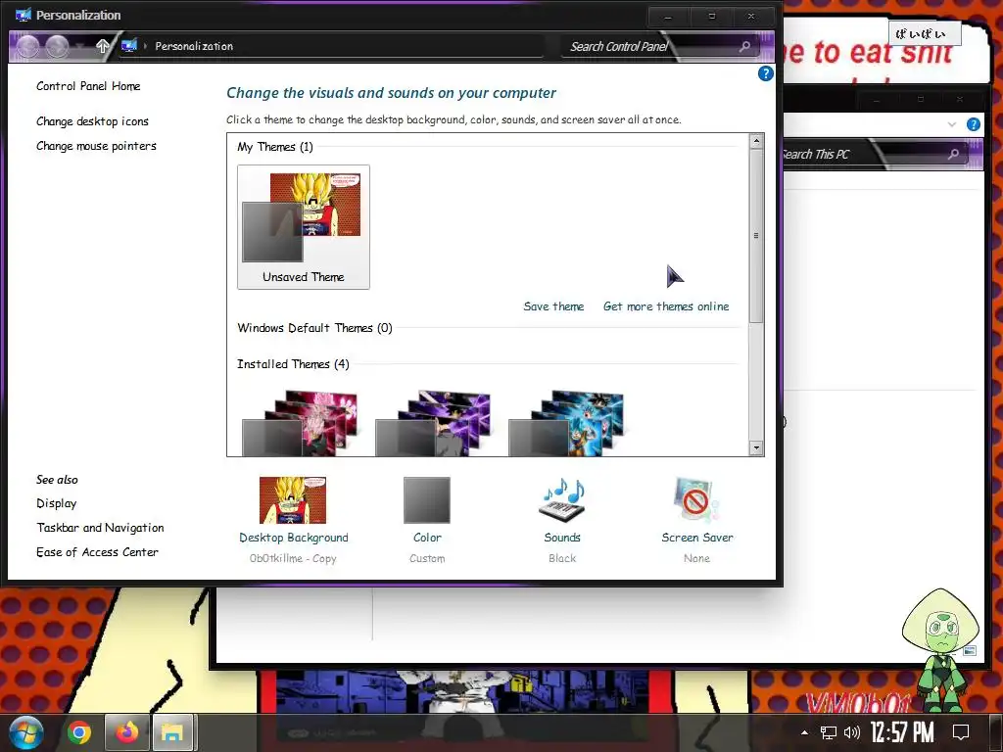The width and height of the screenshot is (1003, 752).
Task: Click the search magnifier in This PC window
Action: pos(953,154)
